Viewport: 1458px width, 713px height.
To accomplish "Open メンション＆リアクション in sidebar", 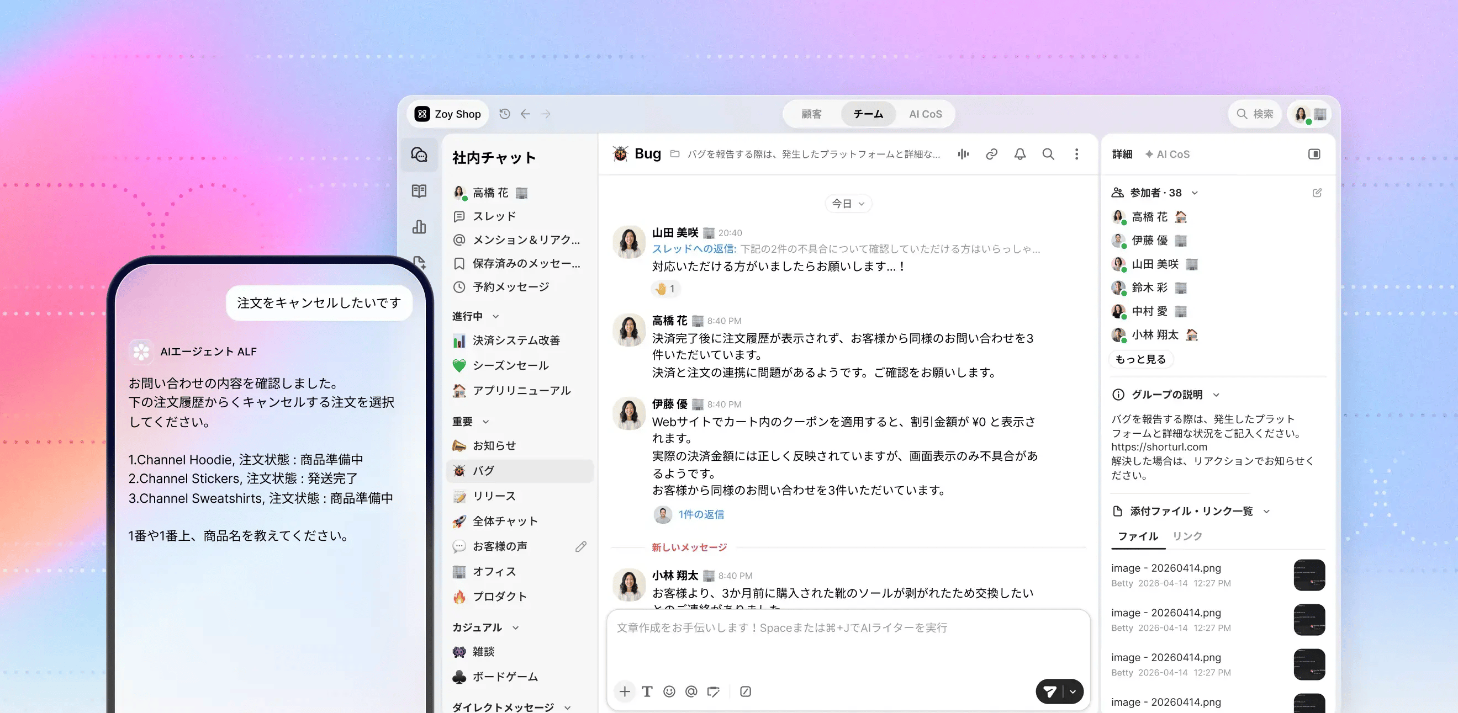I will [520, 240].
